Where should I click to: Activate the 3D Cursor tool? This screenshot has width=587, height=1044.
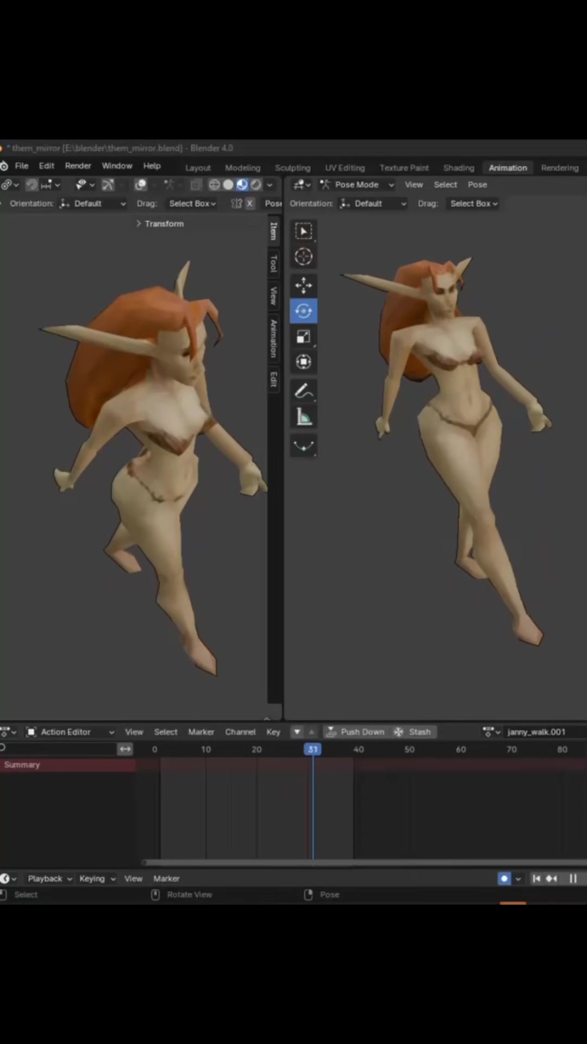point(303,257)
